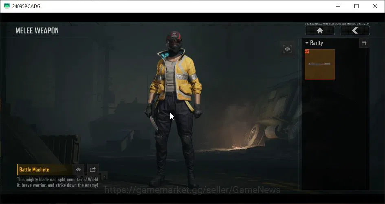Share the Battle Machete item
Screen dimensions: 385x204
point(92,170)
